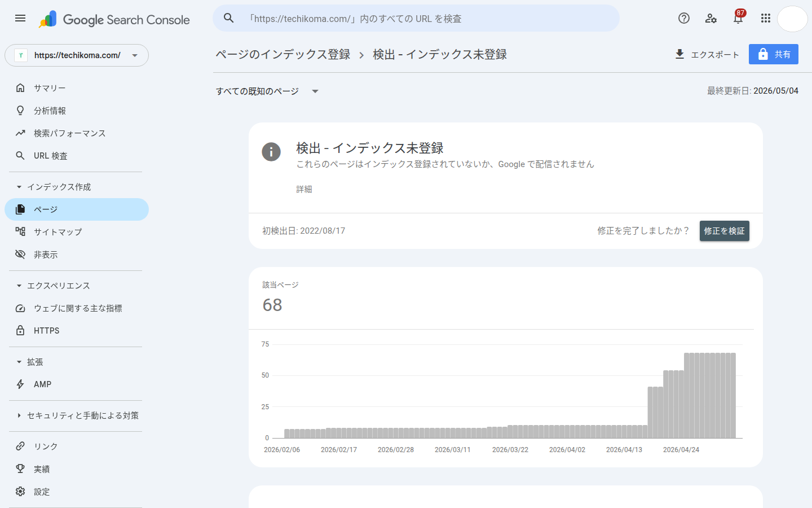The height and width of the screenshot is (508, 812).
Task: Open the help question mark icon
Action: [684, 18]
